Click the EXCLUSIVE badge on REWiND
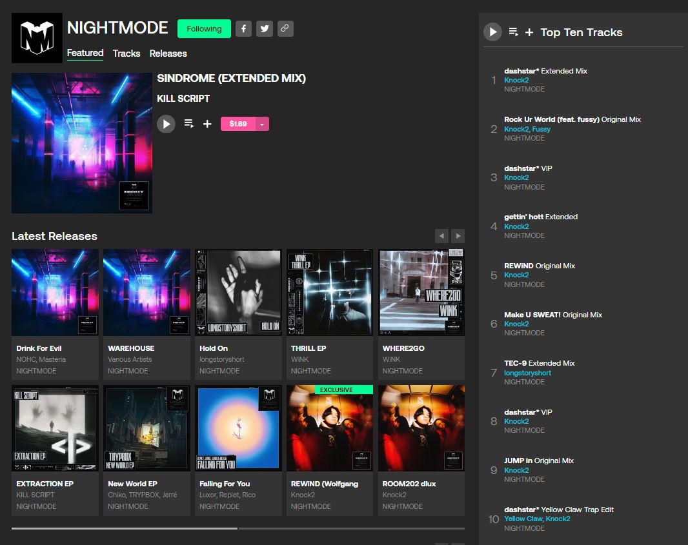 point(344,390)
